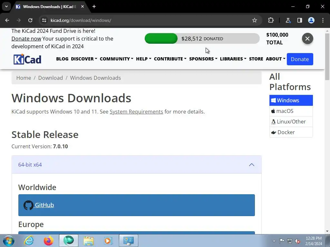This screenshot has width=330, height=247.
Task: Reload the page with the refresh icon
Action: click(x=30, y=20)
